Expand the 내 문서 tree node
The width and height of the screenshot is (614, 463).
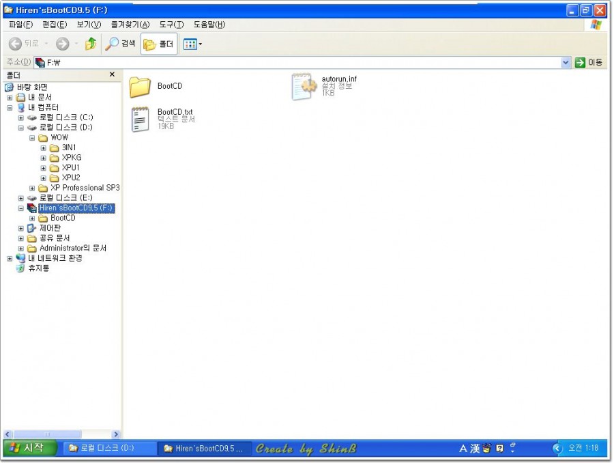10,98
